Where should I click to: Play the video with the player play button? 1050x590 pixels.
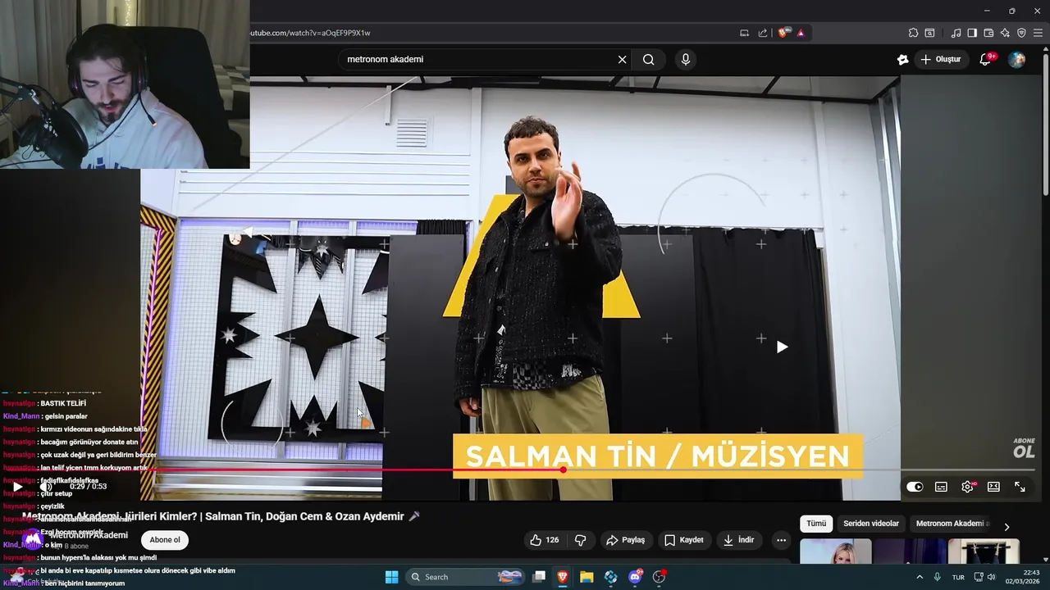(17, 487)
